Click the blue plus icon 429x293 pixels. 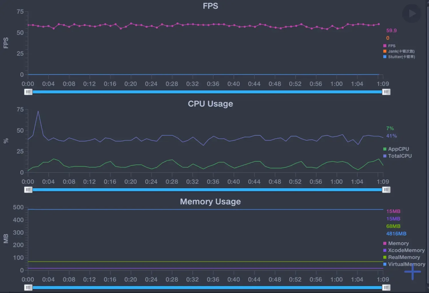(x=412, y=272)
